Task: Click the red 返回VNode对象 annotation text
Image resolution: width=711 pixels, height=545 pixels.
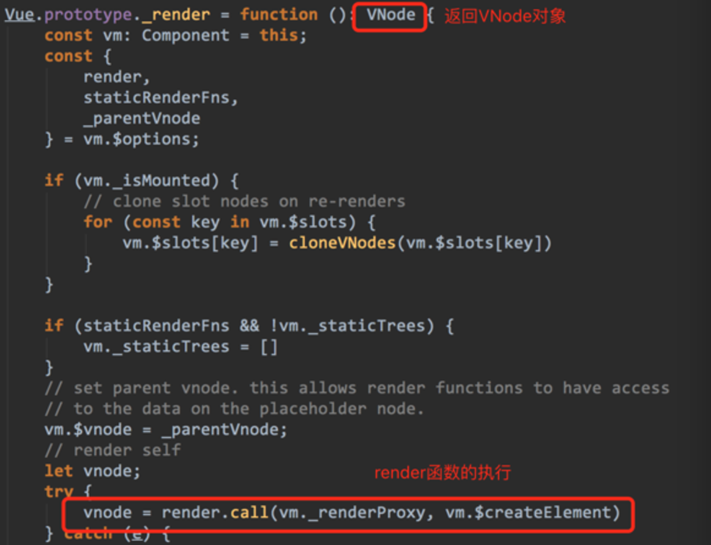Action: (x=505, y=16)
